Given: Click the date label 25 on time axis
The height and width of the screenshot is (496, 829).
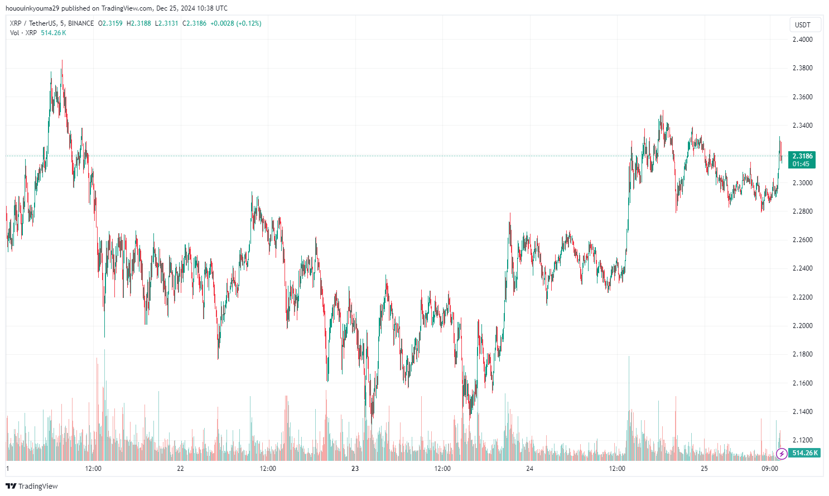Looking at the screenshot, I should (704, 469).
